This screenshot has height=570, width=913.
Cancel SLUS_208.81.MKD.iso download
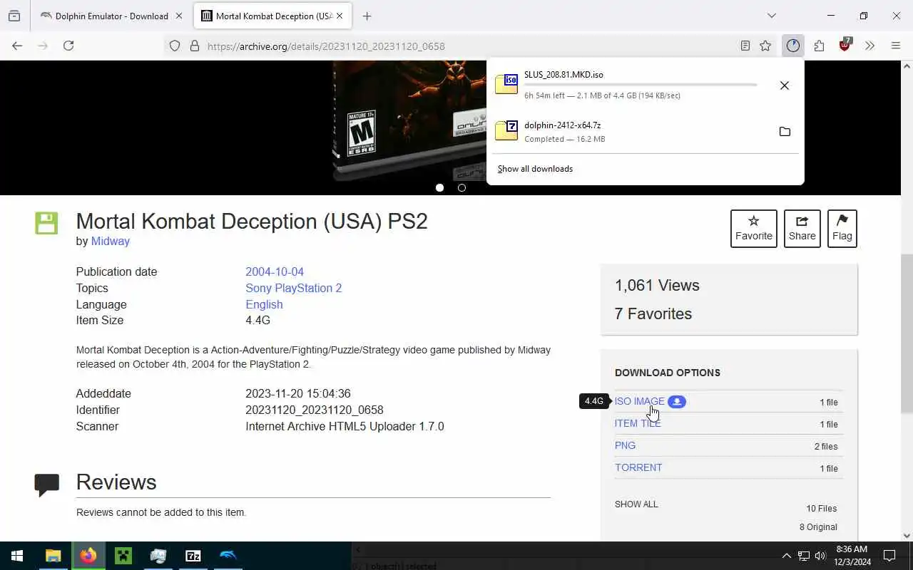[x=785, y=85]
